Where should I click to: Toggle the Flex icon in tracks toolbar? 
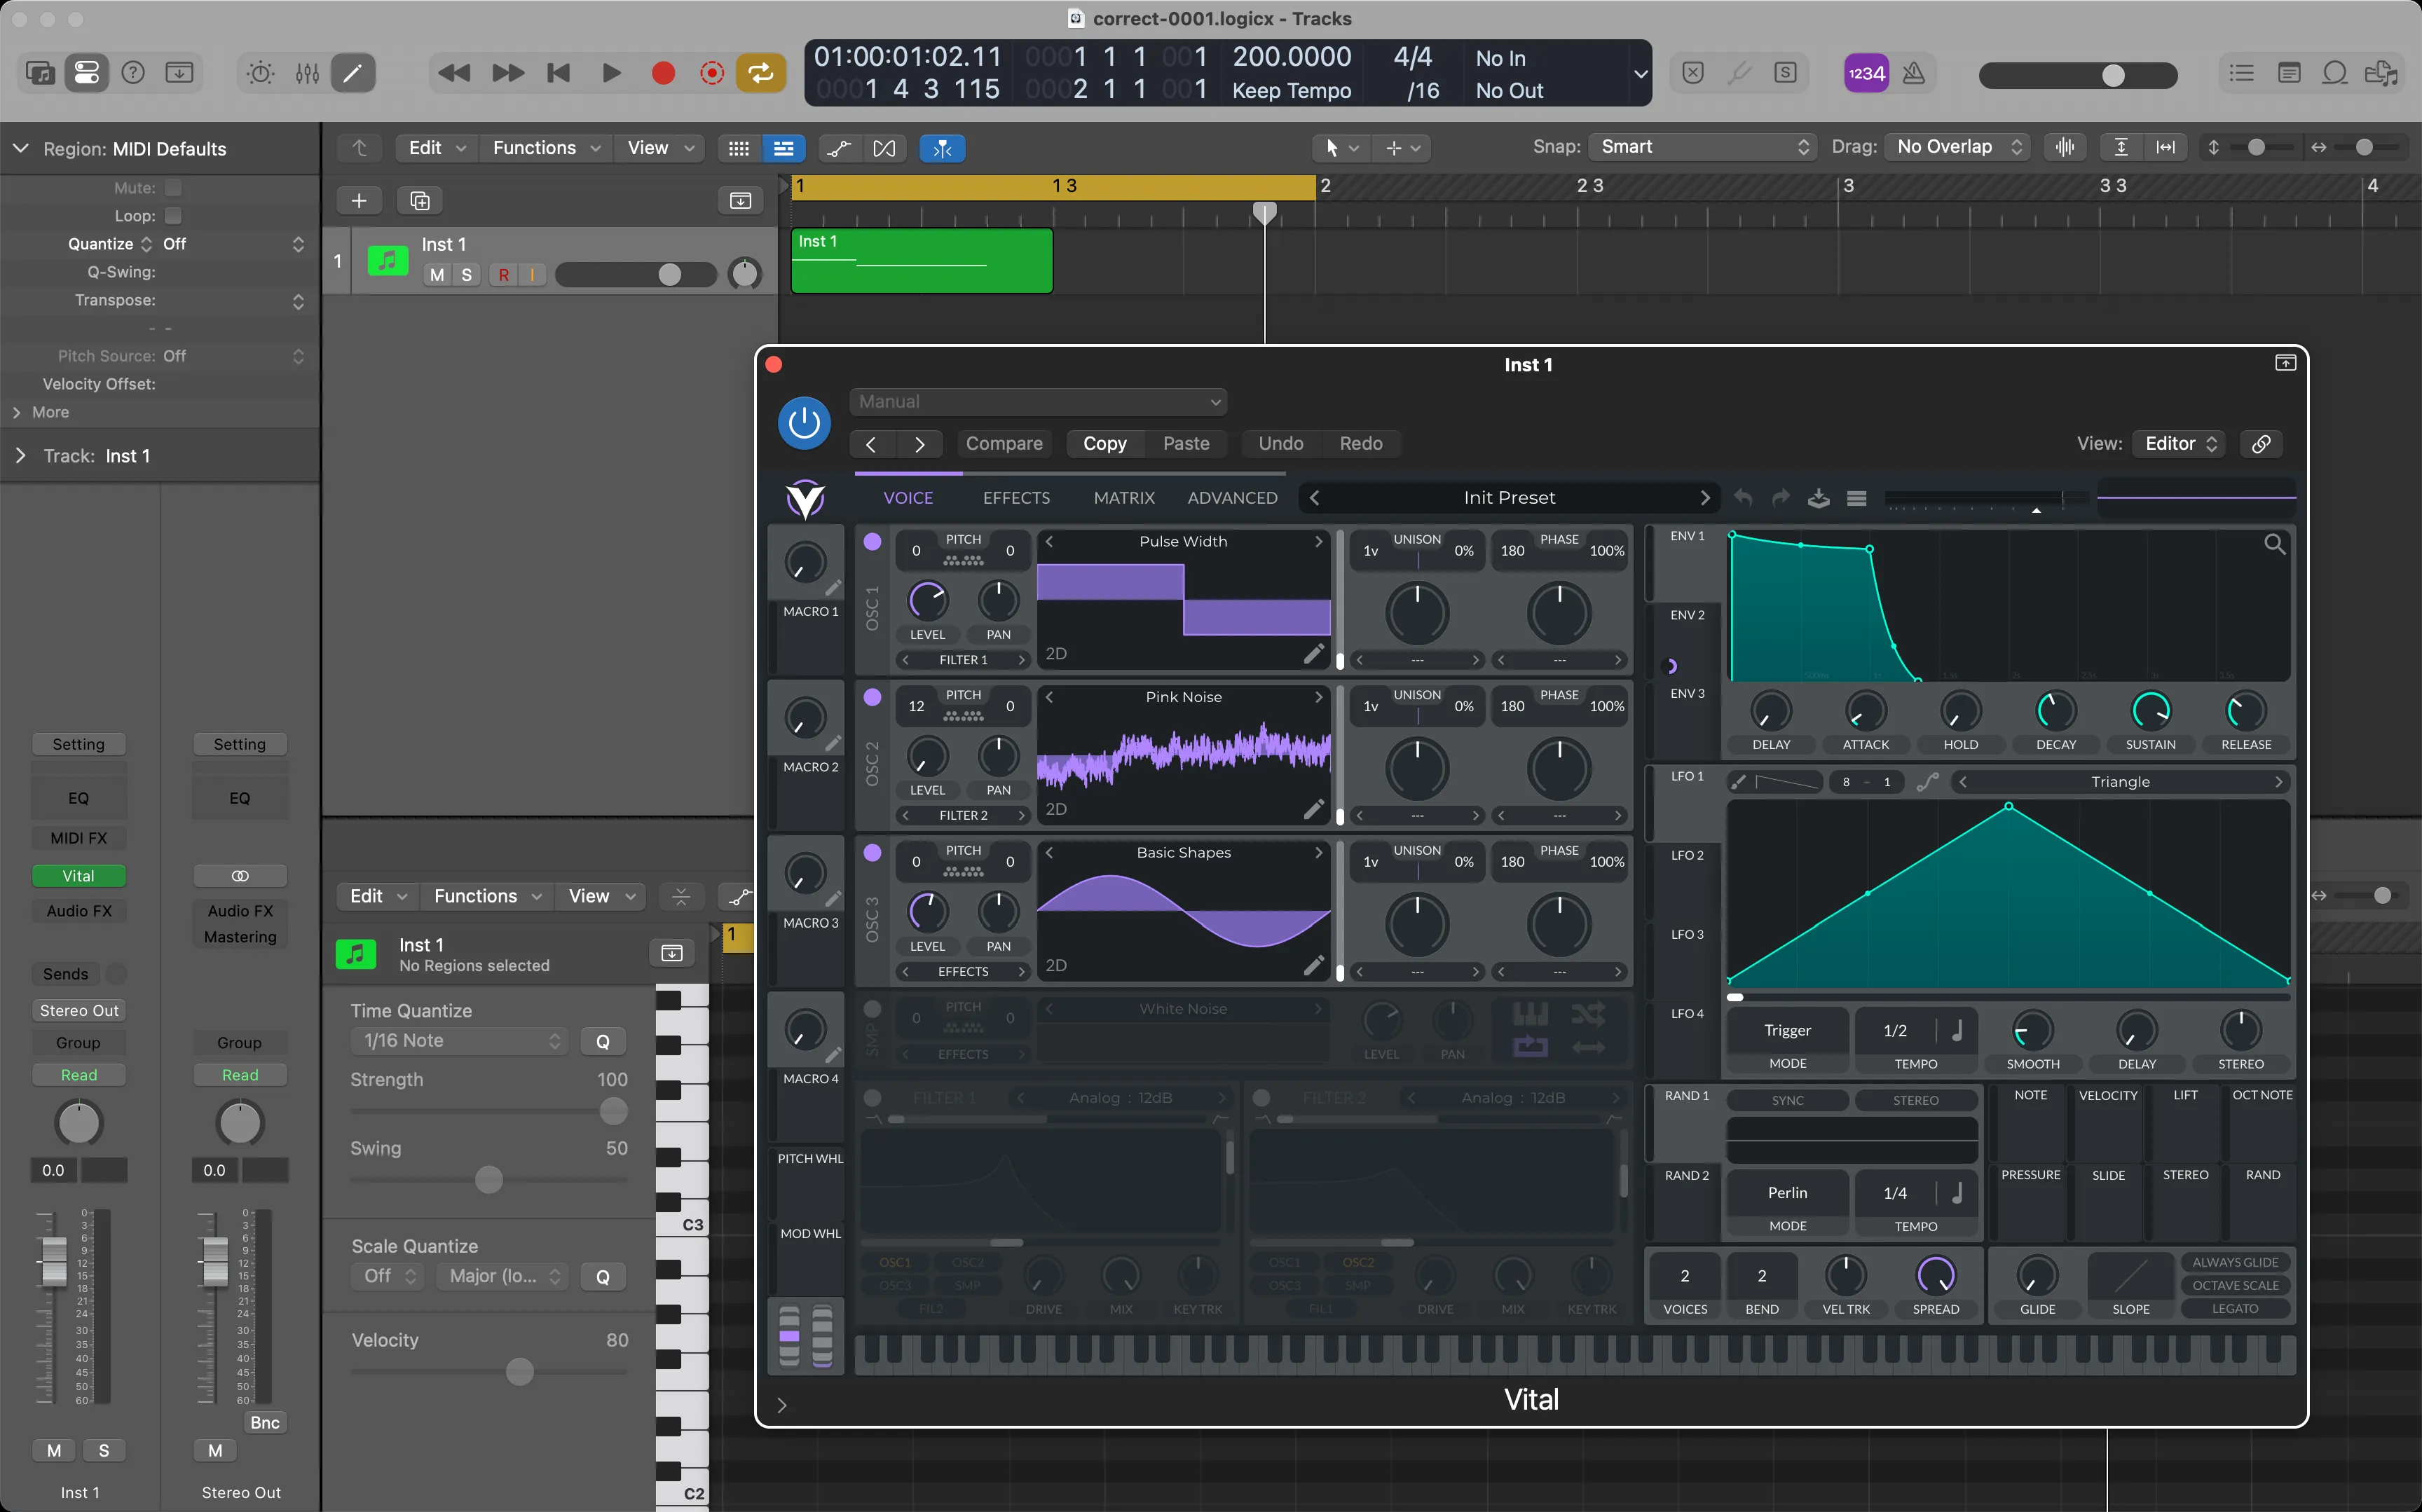coord(885,148)
